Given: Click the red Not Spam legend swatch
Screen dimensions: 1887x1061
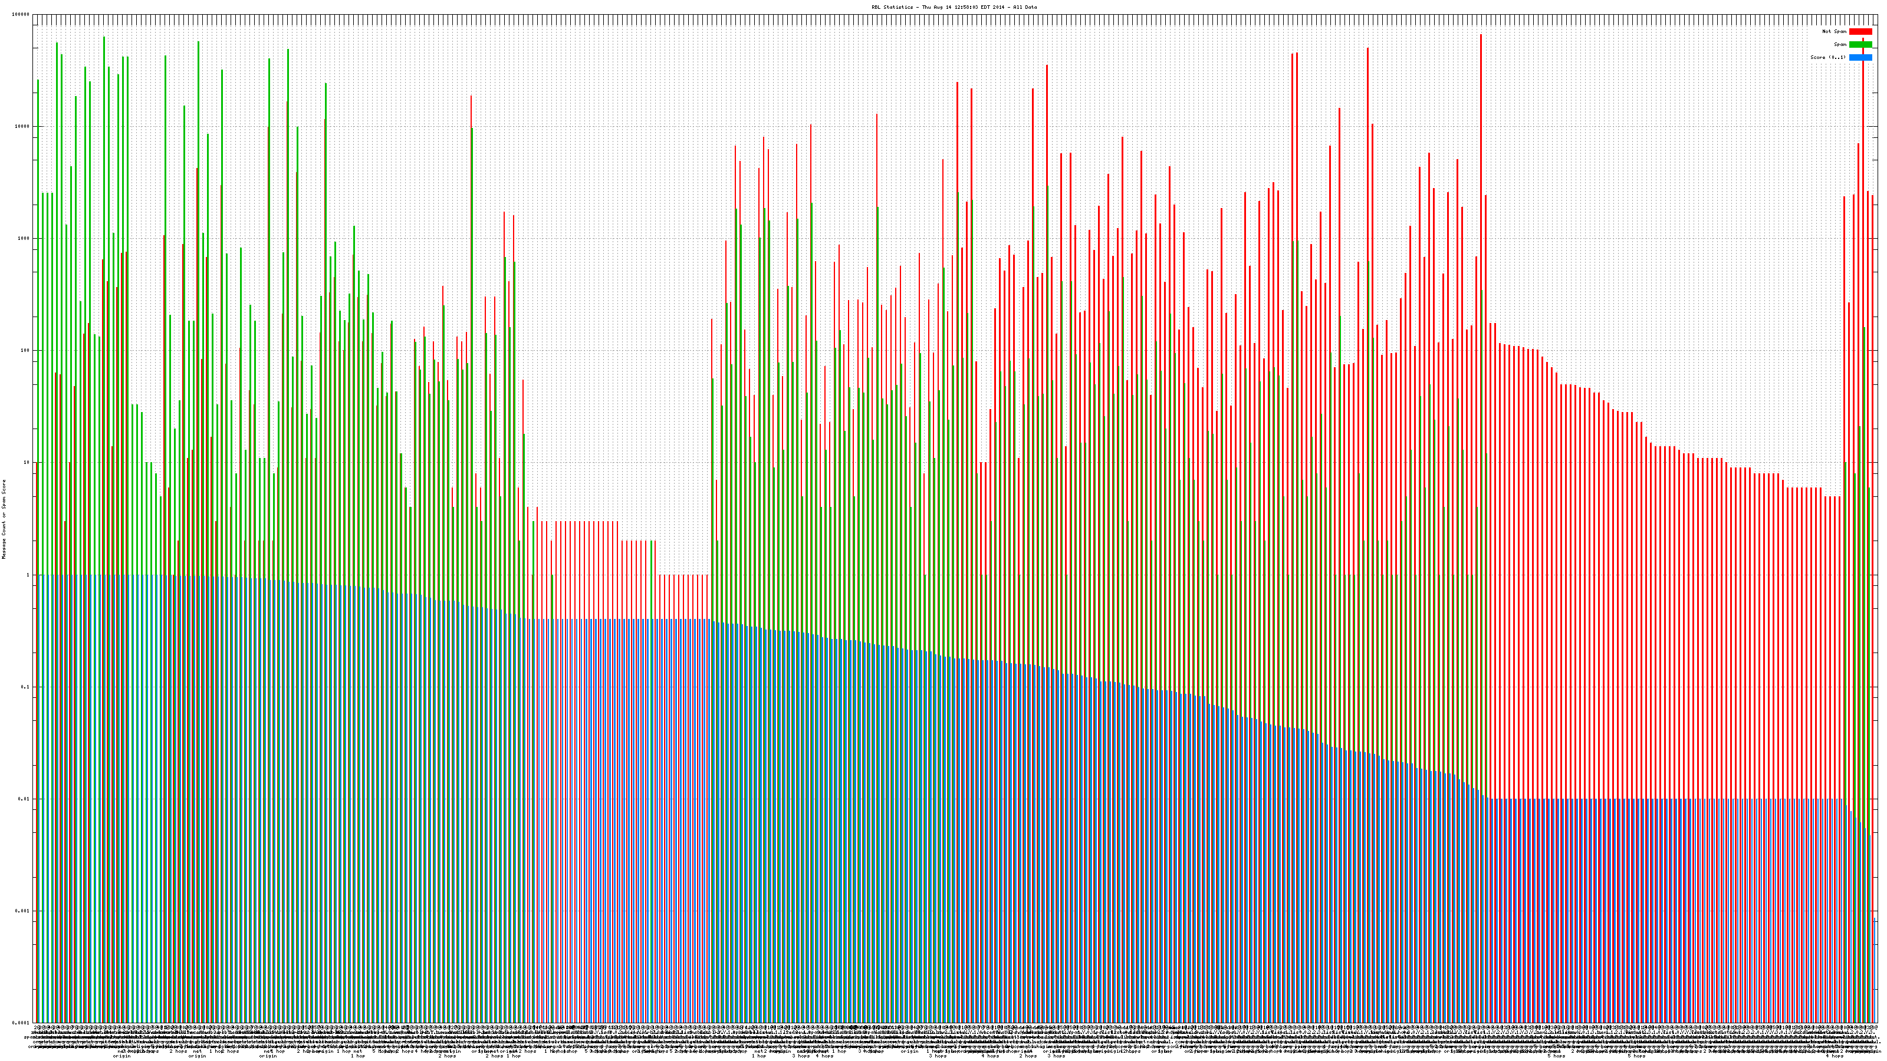Looking at the screenshot, I should point(1860,31).
